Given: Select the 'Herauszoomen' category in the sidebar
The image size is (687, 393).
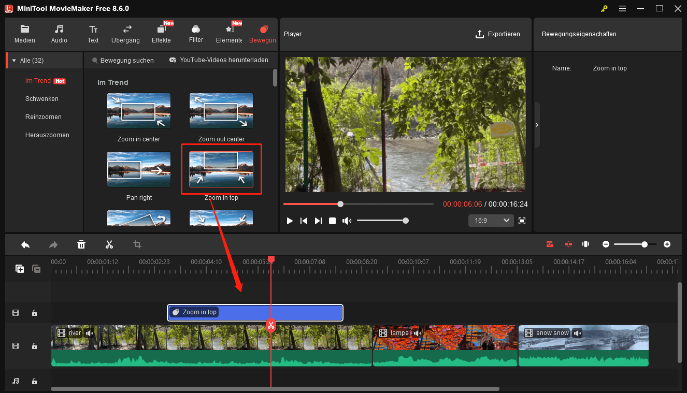Looking at the screenshot, I should (47, 135).
